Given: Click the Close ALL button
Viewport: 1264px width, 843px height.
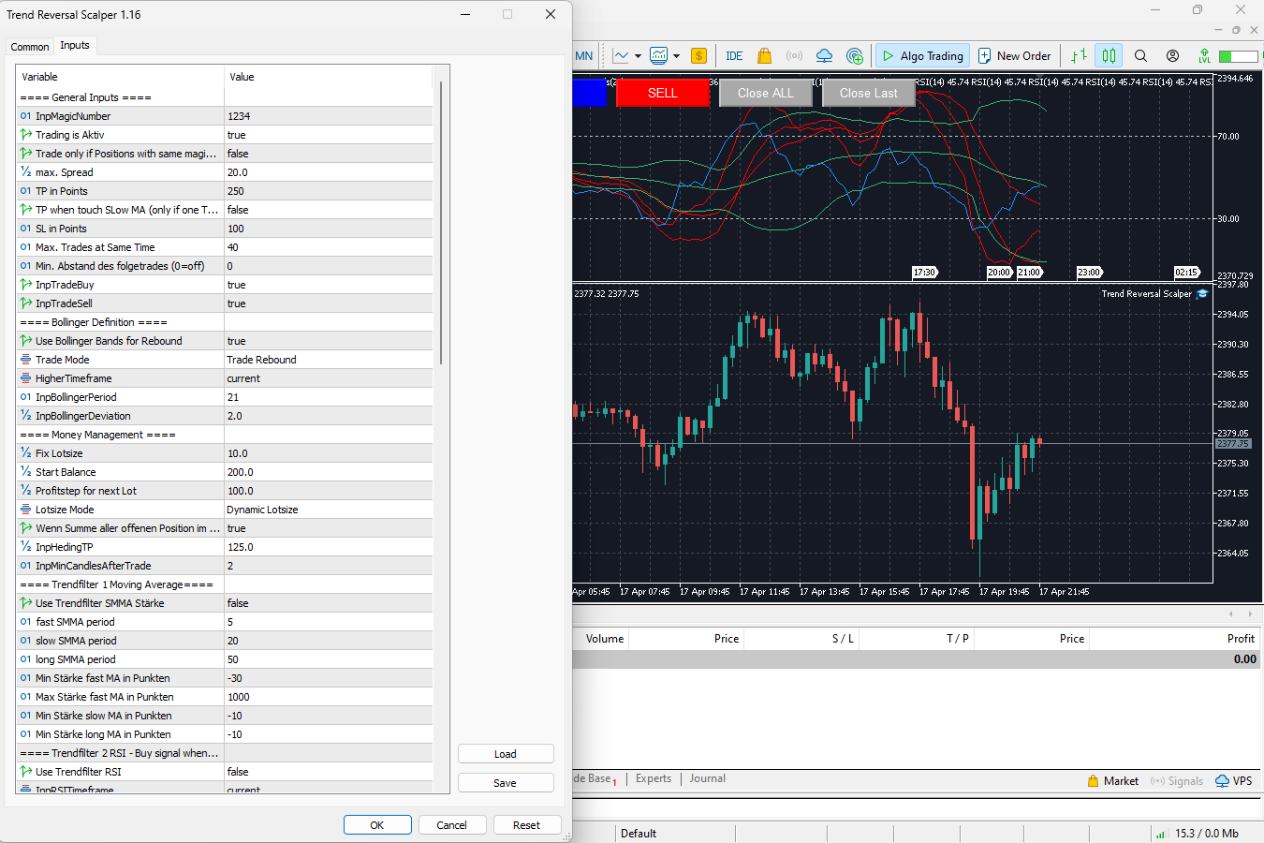Looking at the screenshot, I should pos(765,93).
